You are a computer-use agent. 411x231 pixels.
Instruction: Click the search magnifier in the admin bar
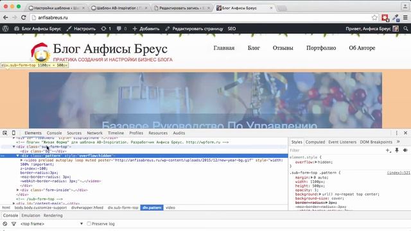click(x=406, y=29)
